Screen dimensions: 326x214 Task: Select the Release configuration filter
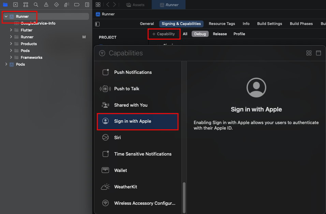pyautogui.click(x=220, y=34)
